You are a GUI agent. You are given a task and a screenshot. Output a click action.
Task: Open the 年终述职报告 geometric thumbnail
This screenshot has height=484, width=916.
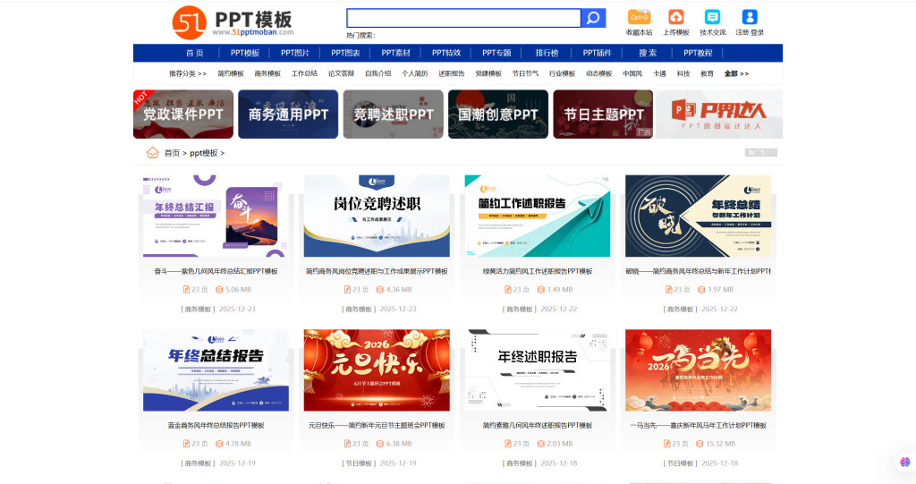pos(538,370)
